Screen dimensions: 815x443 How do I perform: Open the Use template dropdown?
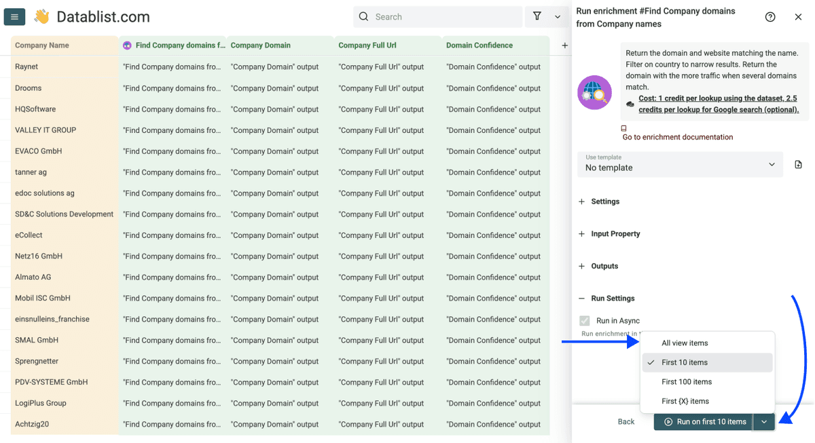coord(680,165)
